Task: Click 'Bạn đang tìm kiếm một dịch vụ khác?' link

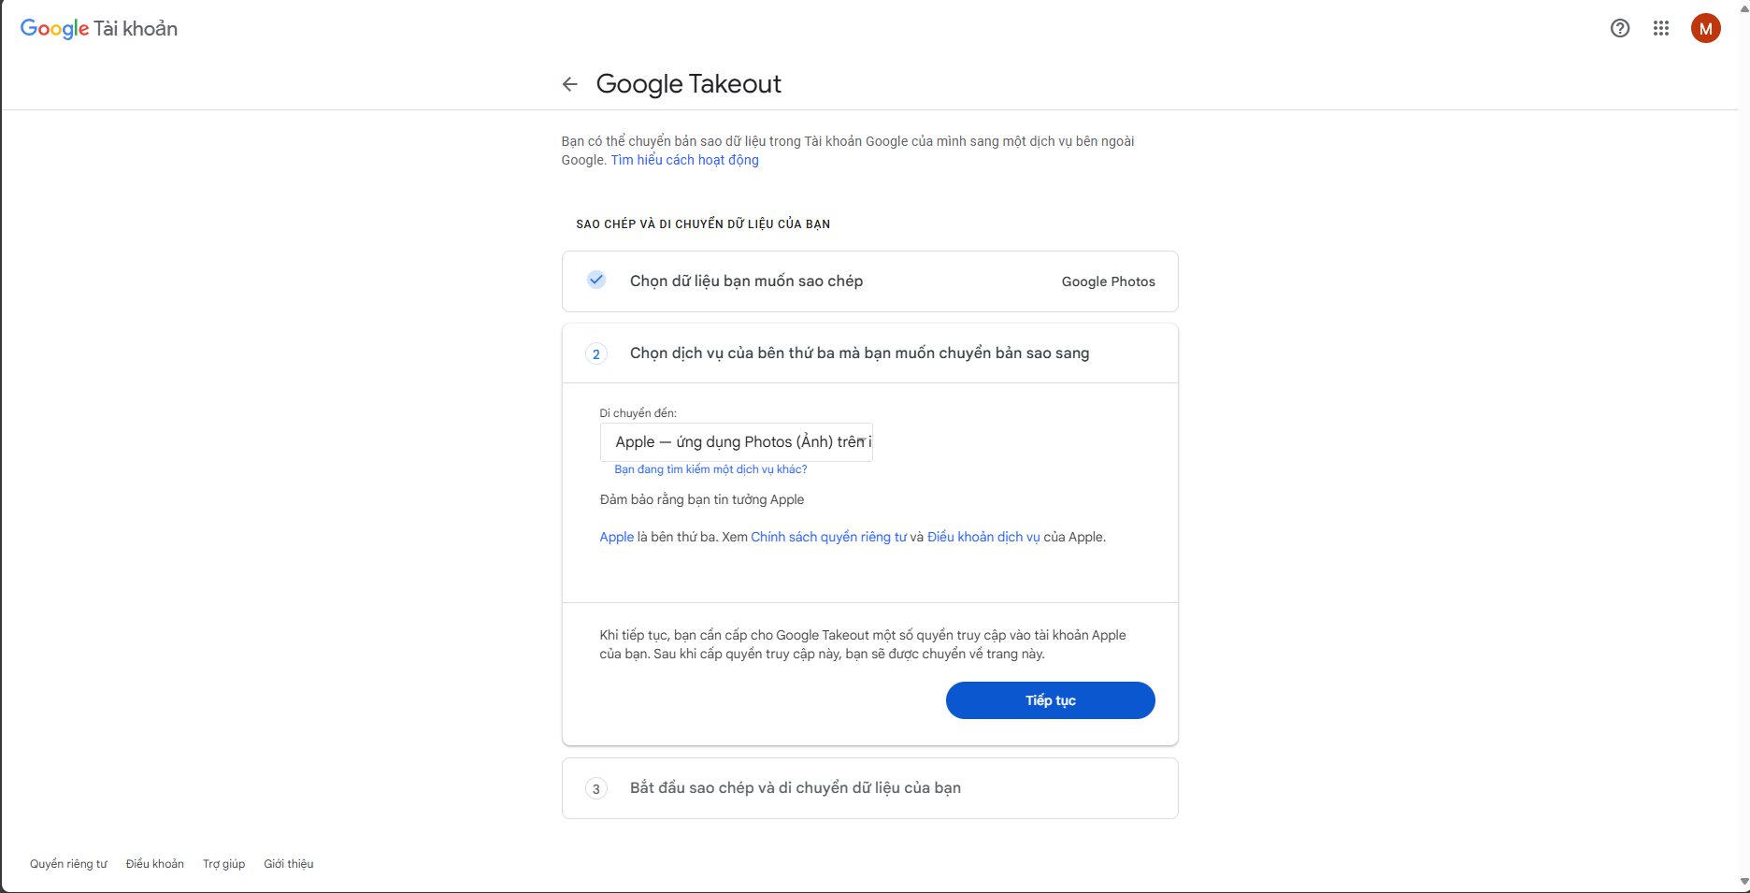Action: click(x=710, y=469)
